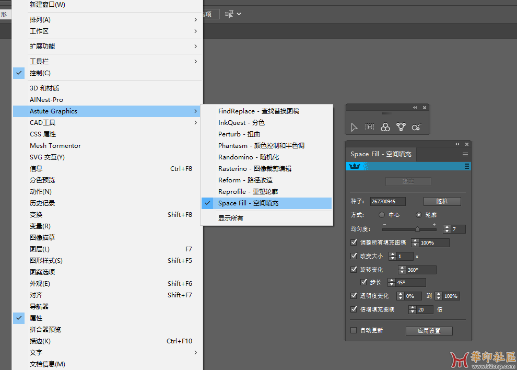Expand the 文字 submenu arrow
Screen dimensions: 517x370
coord(195,353)
